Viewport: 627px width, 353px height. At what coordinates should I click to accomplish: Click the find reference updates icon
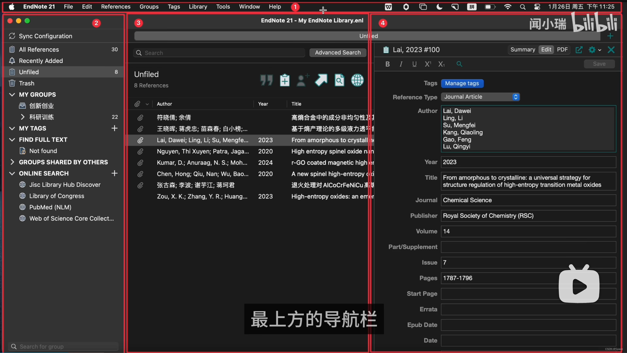pyautogui.click(x=340, y=80)
